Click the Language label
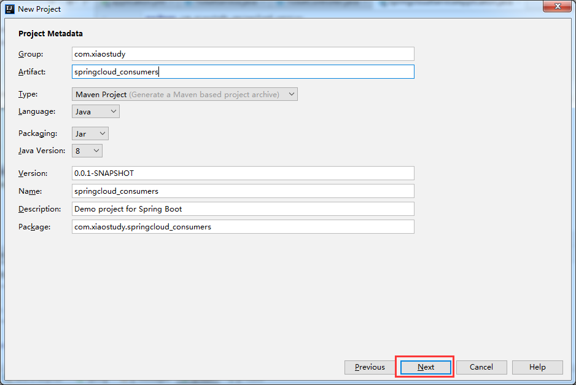The height and width of the screenshot is (385, 576). [x=37, y=111]
